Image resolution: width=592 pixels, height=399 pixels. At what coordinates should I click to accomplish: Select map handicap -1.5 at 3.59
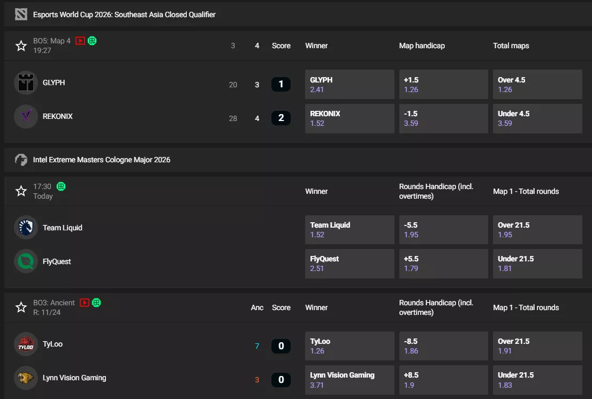(444, 118)
